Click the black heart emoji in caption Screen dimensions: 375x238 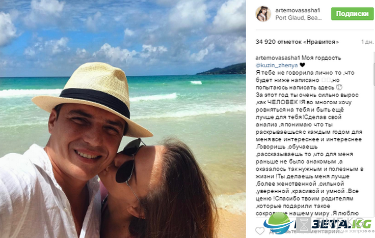click(302, 65)
